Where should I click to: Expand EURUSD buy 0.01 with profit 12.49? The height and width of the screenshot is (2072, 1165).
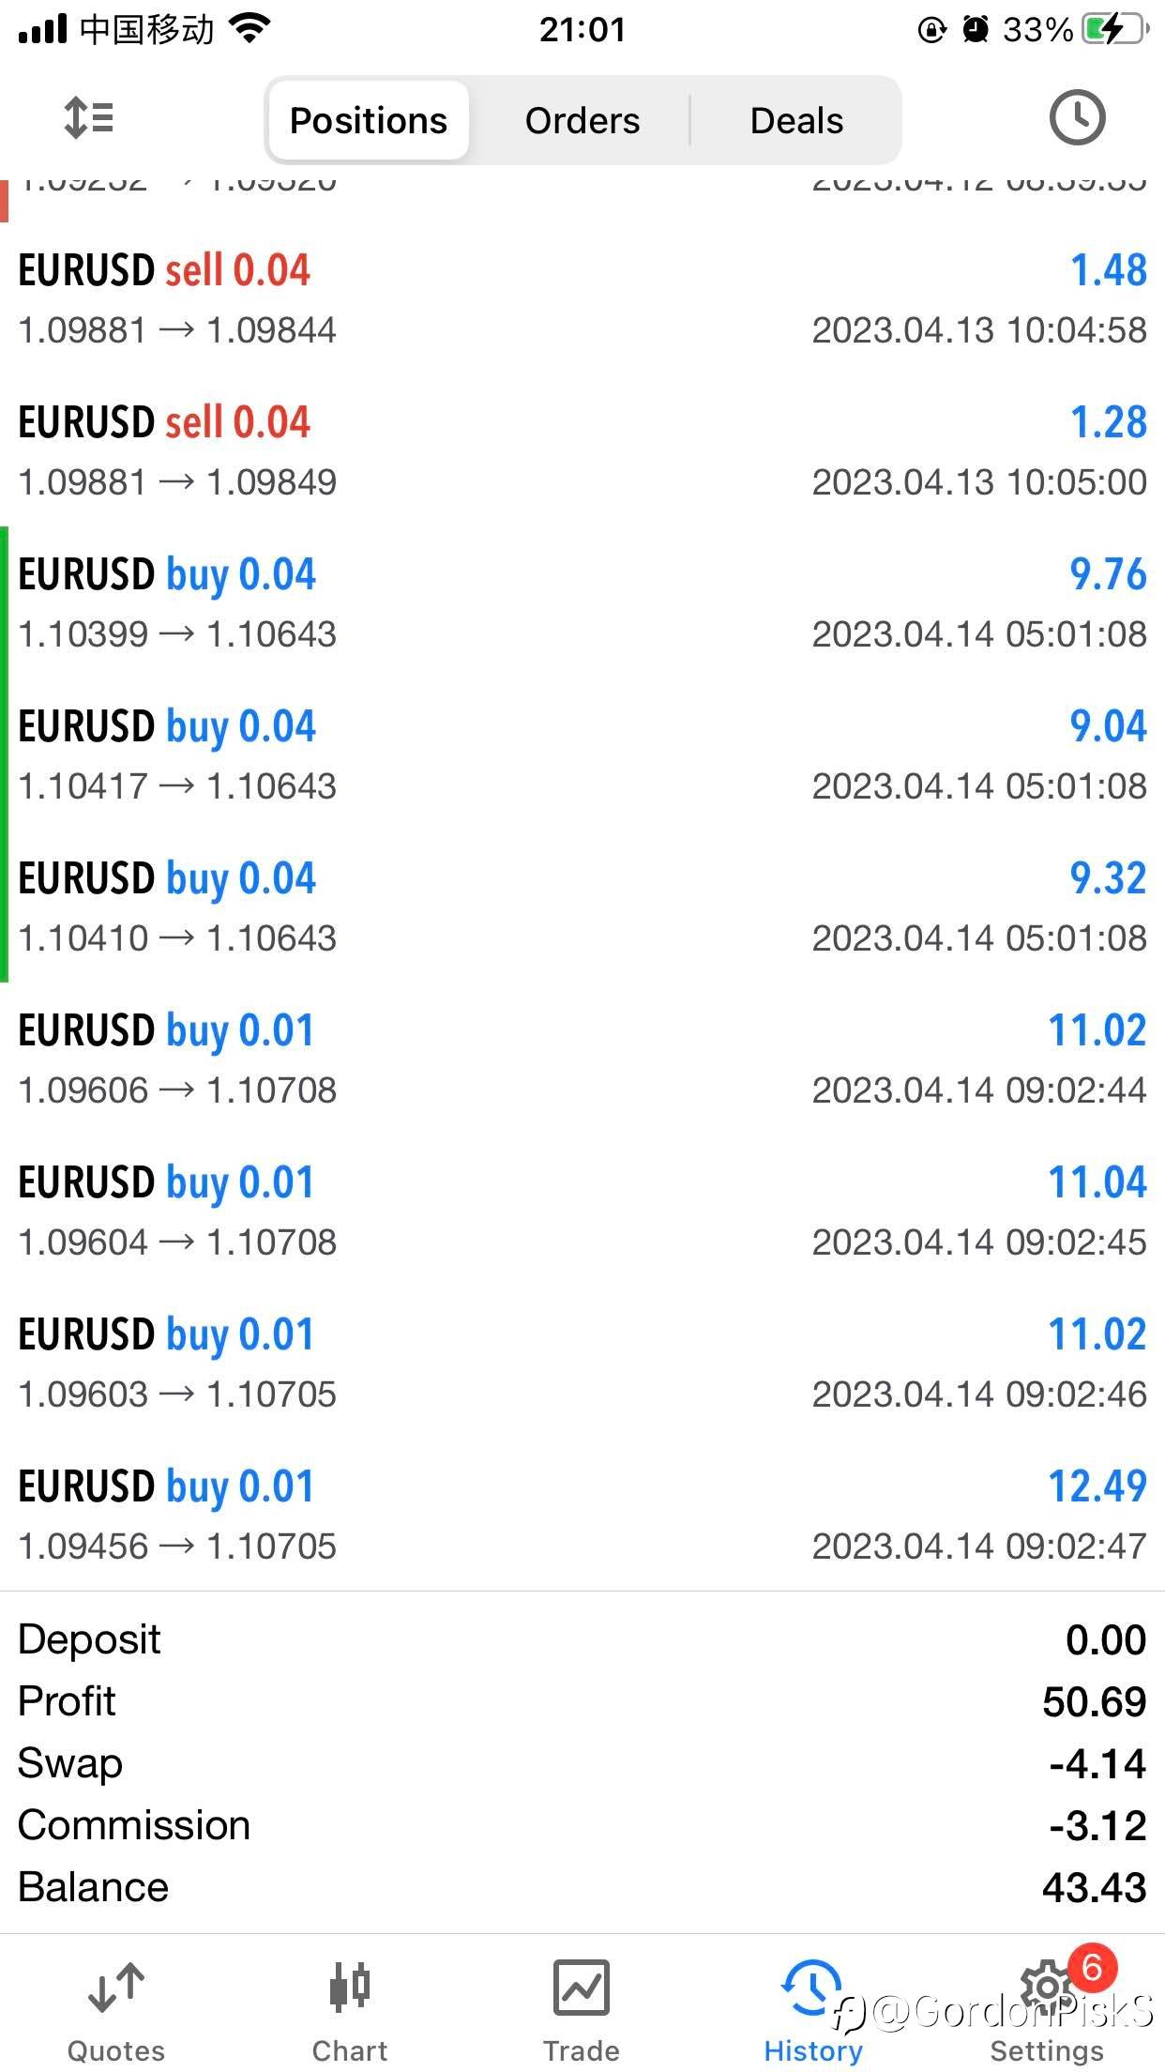point(582,1516)
